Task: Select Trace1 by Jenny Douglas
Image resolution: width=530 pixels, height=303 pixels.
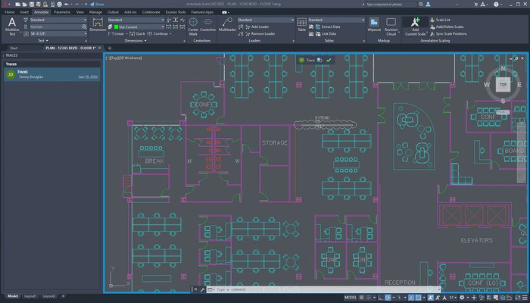Action: tap(50, 74)
